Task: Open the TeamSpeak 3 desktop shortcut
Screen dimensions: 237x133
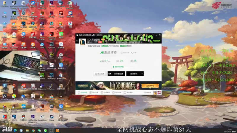Action: [x=61, y=5]
